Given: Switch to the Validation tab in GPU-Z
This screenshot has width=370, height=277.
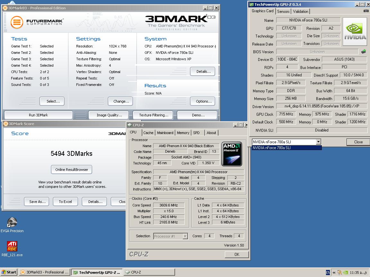Looking at the screenshot, I should point(300,11).
